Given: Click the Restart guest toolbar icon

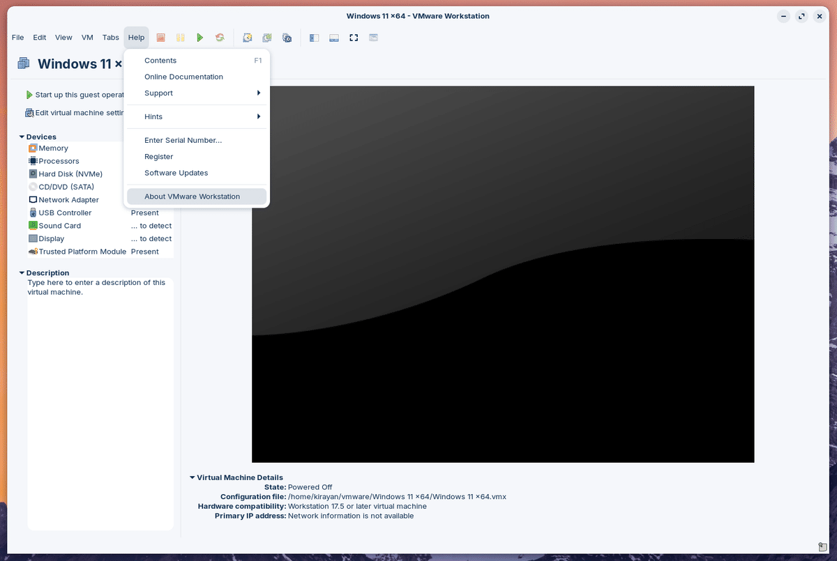Looking at the screenshot, I should (x=219, y=38).
